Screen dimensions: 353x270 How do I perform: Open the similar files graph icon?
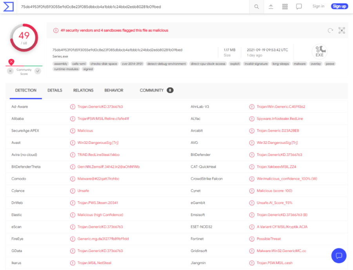pyautogui.click(x=342, y=31)
